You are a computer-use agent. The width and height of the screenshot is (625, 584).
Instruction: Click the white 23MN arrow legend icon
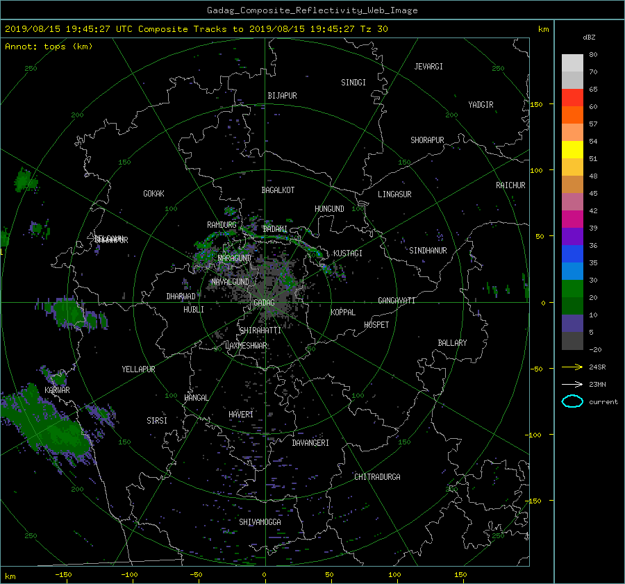pos(572,384)
